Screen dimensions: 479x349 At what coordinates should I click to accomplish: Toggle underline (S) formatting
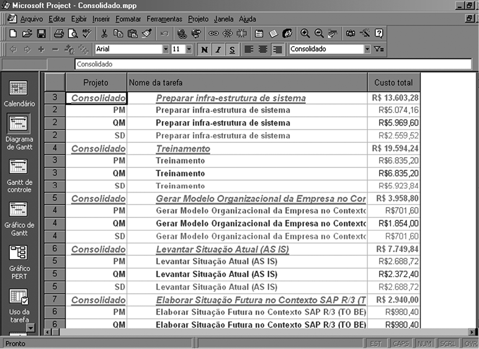(232, 50)
